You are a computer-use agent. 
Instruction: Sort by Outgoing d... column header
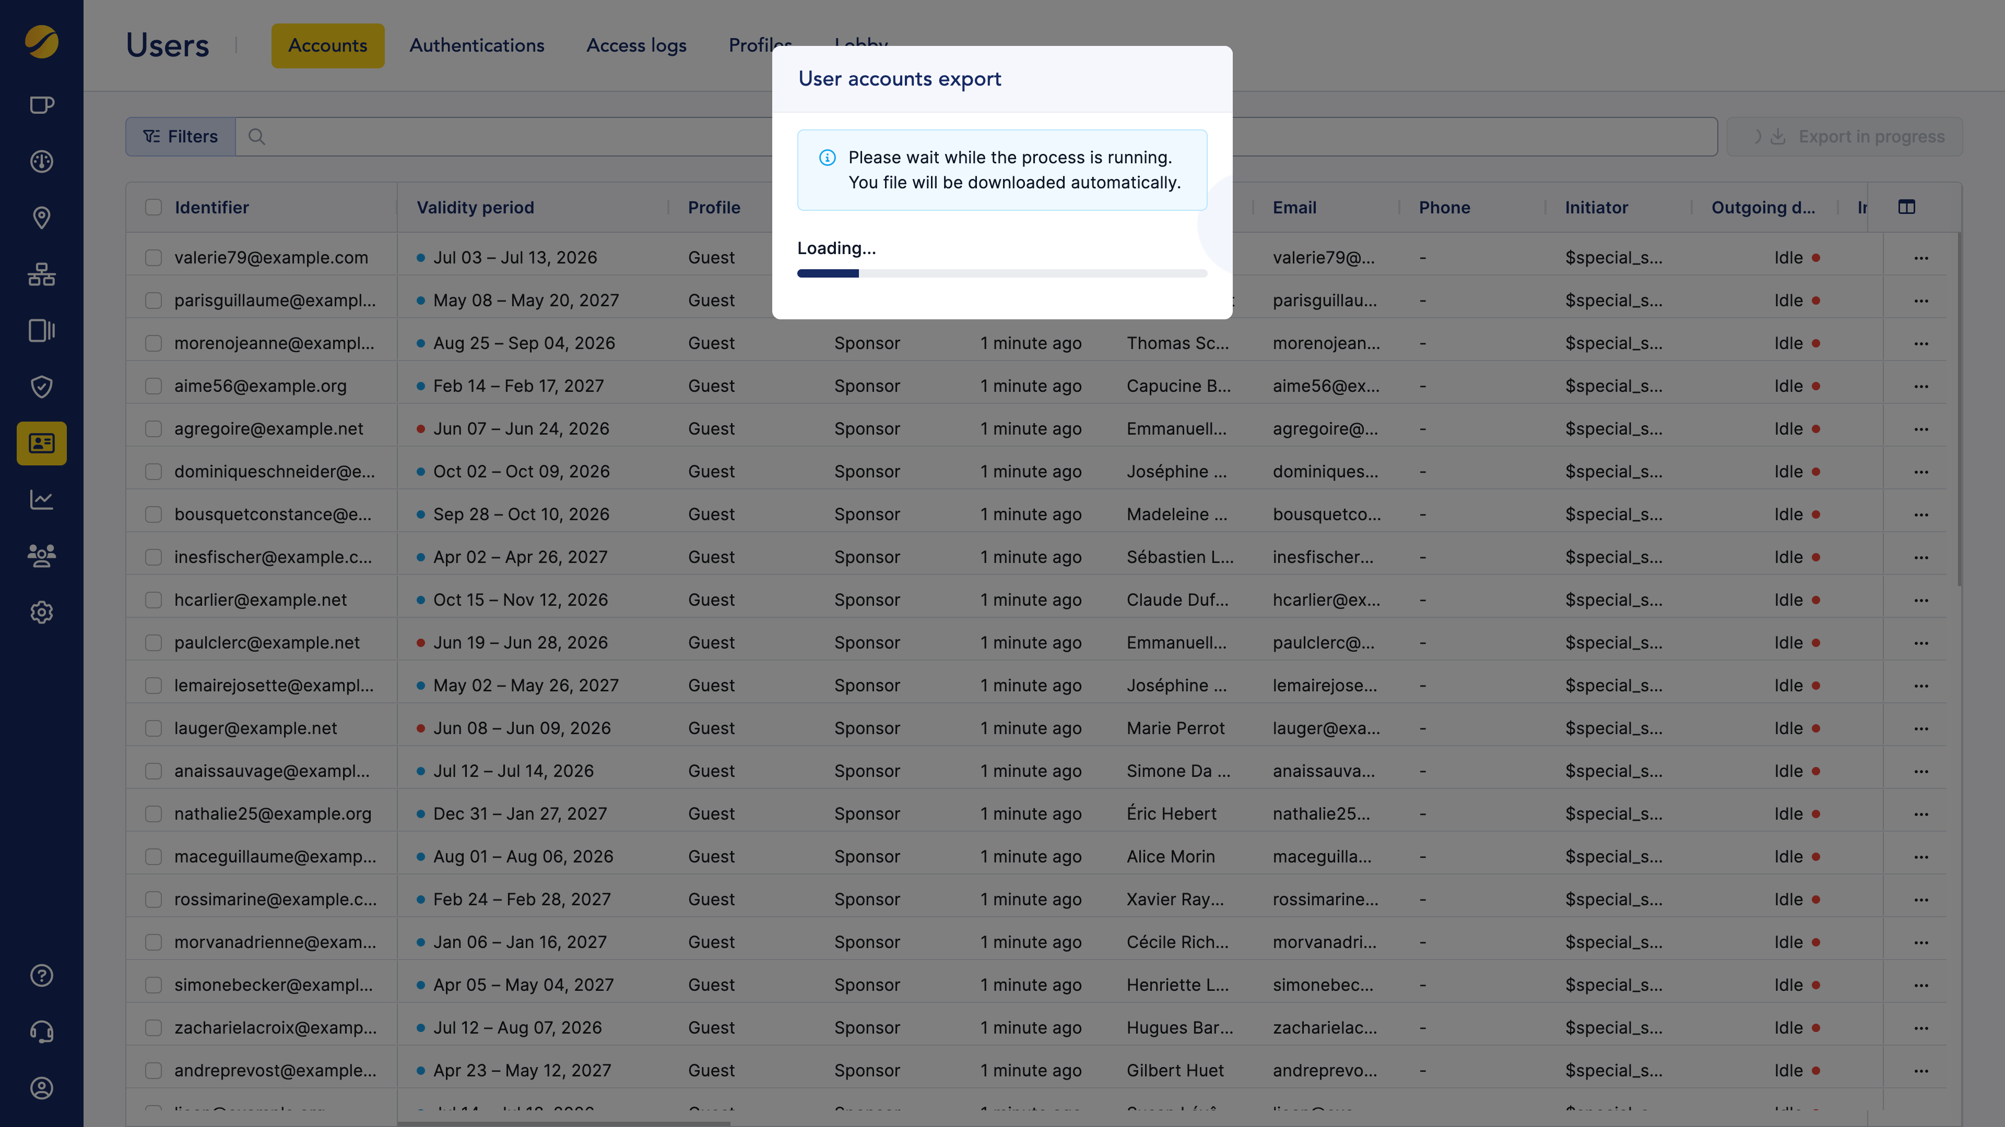point(1763,208)
